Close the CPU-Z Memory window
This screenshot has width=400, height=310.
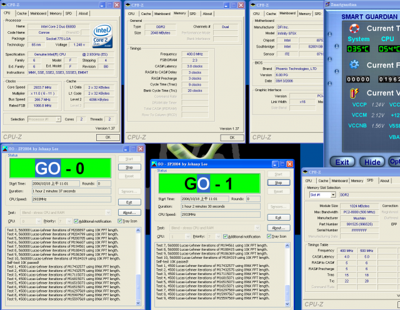click(241, 5)
